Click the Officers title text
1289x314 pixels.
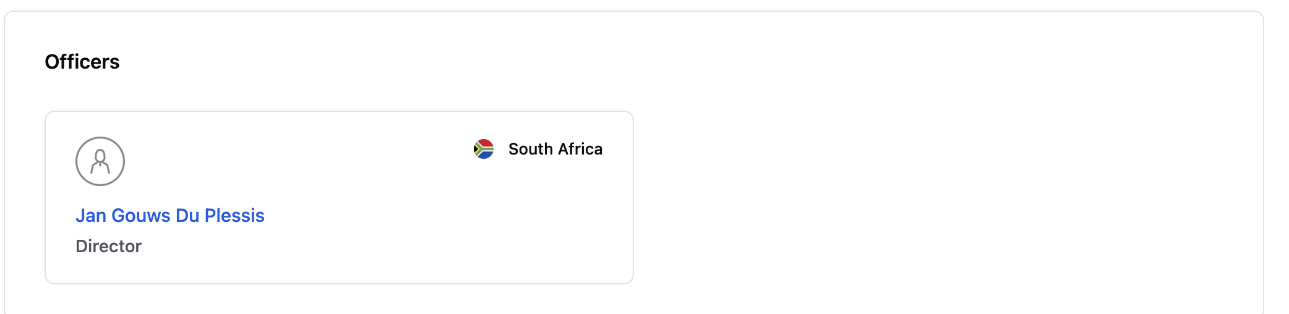pos(82,62)
